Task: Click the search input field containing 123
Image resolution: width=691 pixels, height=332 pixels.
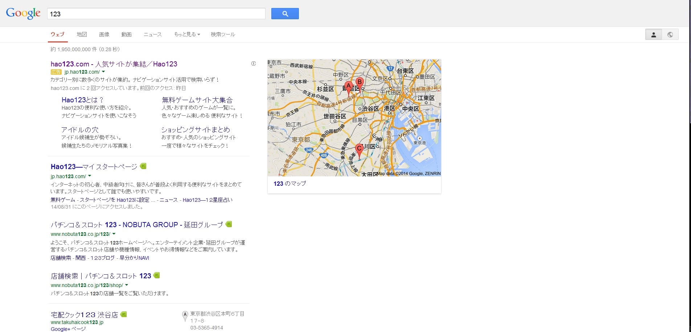Action: tap(156, 14)
